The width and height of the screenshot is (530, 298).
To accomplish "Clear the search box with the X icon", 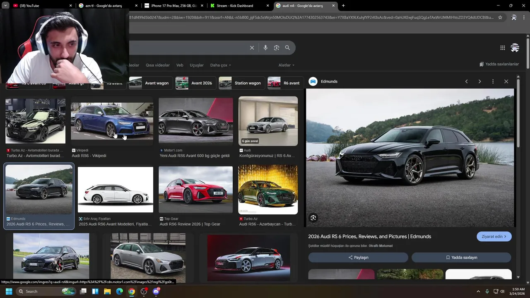I will [x=252, y=48].
